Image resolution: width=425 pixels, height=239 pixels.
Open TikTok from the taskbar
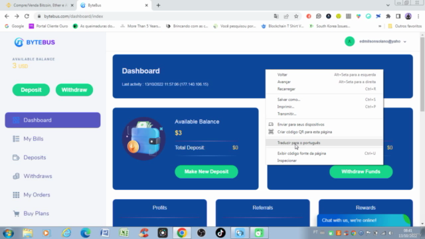pos(220,233)
